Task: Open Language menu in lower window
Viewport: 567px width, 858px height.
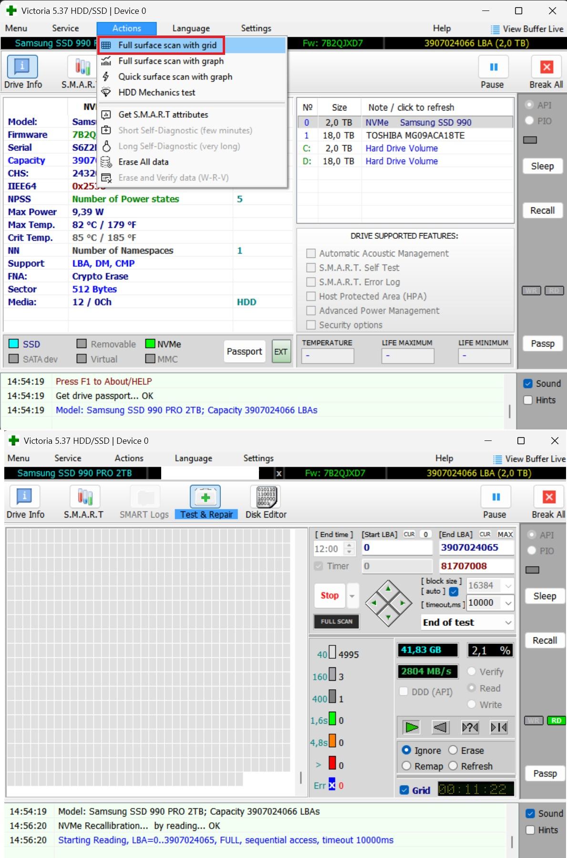Action: (193, 459)
